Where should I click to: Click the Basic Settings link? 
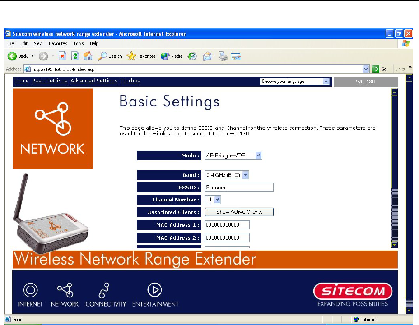click(49, 81)
